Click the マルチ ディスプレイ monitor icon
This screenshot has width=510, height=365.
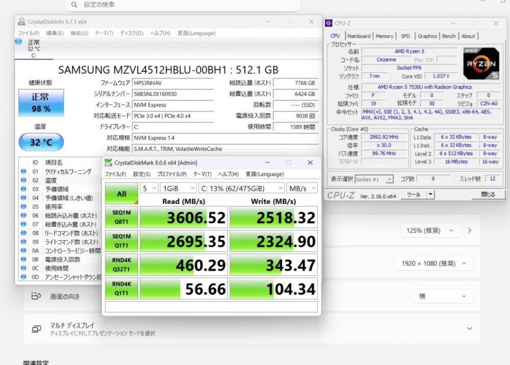tap(36, 329)
